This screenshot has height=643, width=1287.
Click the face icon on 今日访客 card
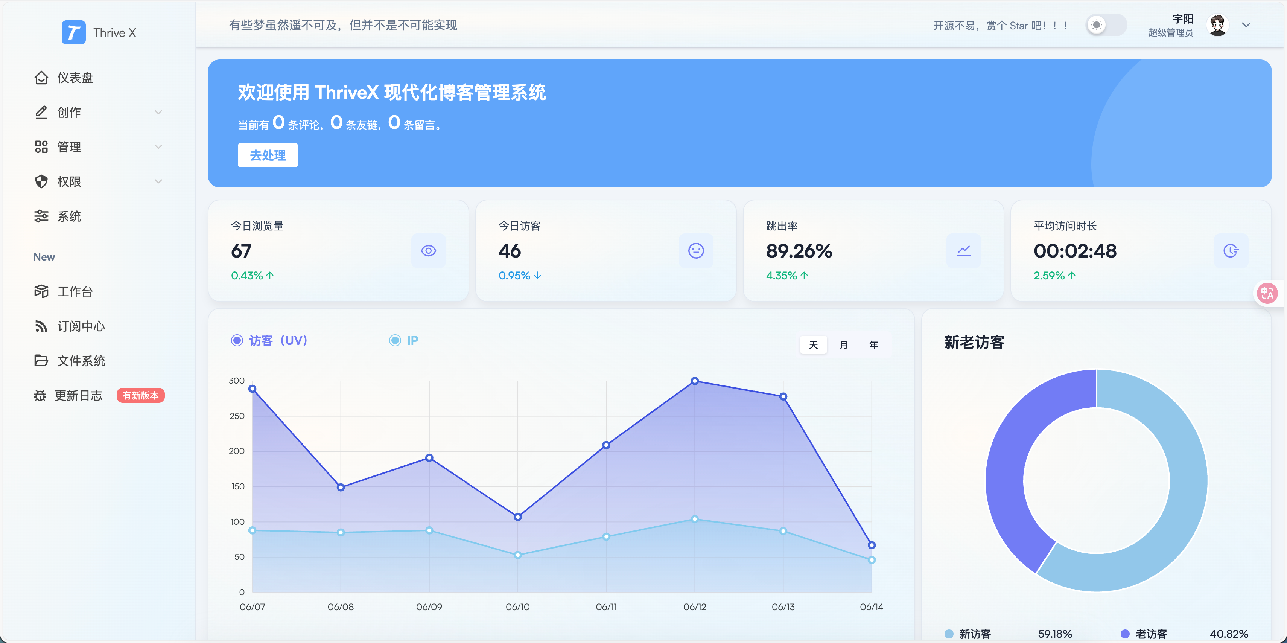coord(695,250)
